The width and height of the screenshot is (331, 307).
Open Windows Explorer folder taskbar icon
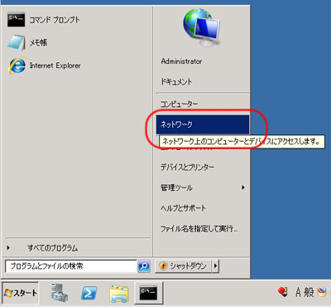119,294
